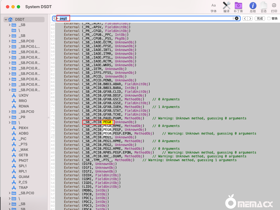
Task: Jump to the next search match
Action: point(250,18)
